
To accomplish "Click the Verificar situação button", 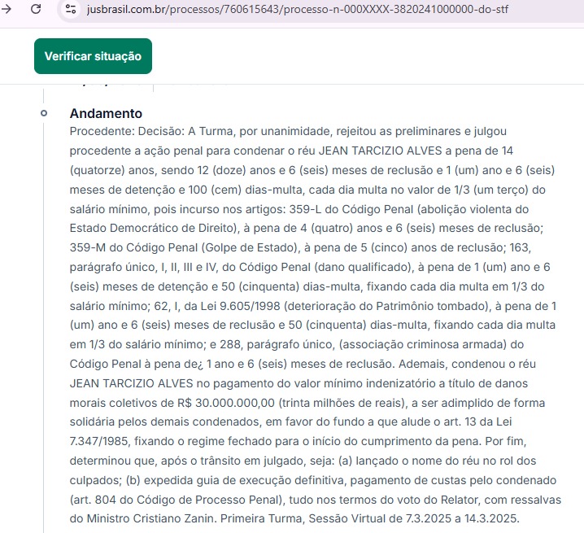I will 93,56.
